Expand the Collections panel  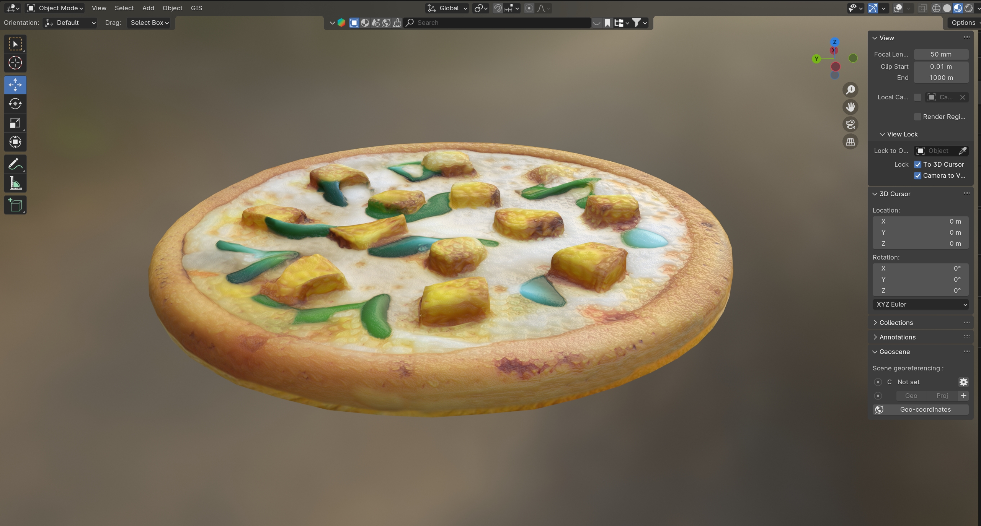pos(896,323)
